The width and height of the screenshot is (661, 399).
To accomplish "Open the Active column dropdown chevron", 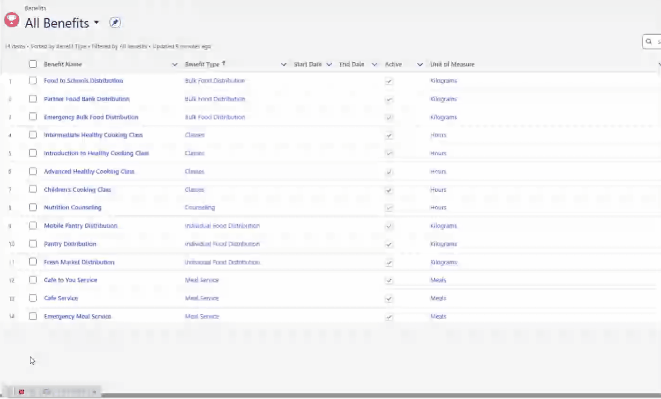I will click(420, 65).
